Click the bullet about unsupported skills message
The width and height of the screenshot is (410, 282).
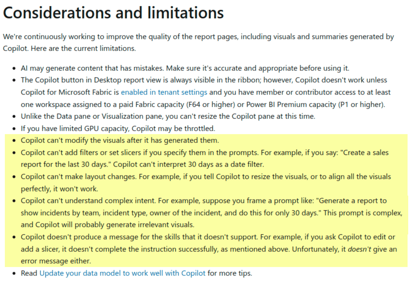(x=139, y=237)
